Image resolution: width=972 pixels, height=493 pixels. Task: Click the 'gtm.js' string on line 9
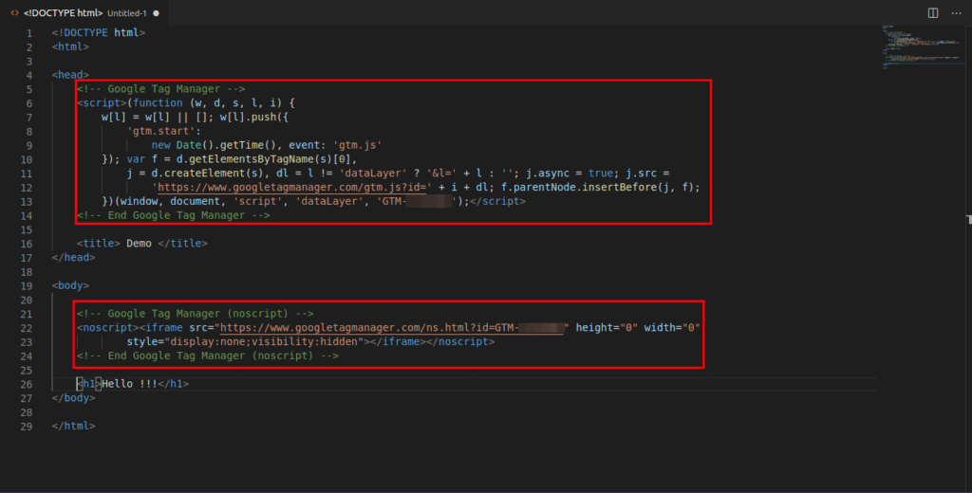click(357, 145)
